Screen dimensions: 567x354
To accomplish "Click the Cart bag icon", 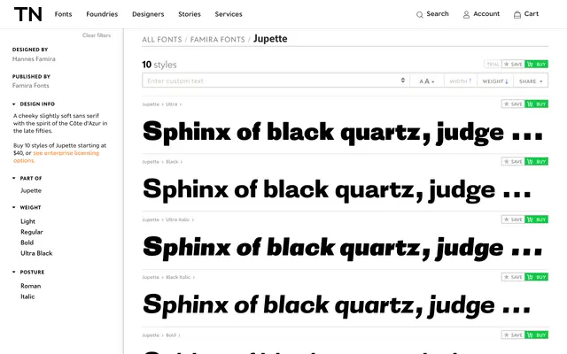I will coord(517,15).
